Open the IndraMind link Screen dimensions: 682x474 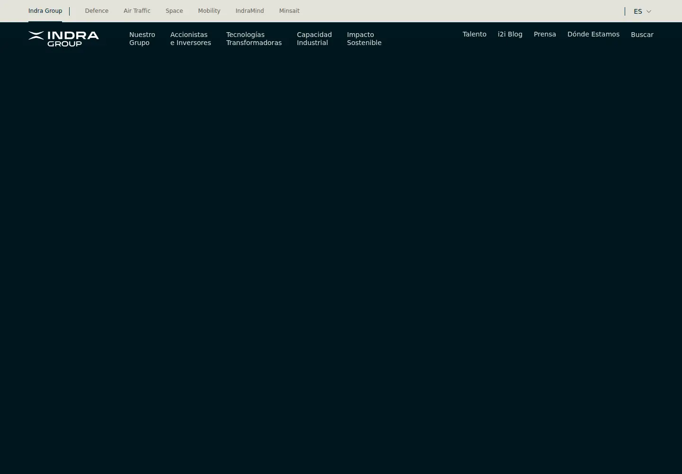[x=250, y=11]
